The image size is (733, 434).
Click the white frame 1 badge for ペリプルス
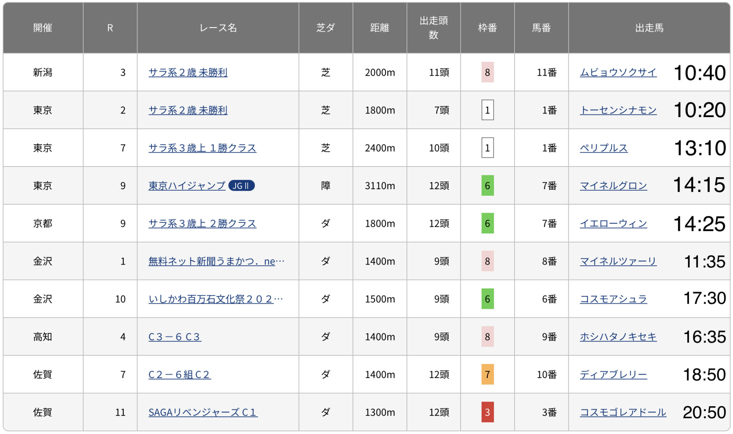pyautogui.click(x=487, y=148)
